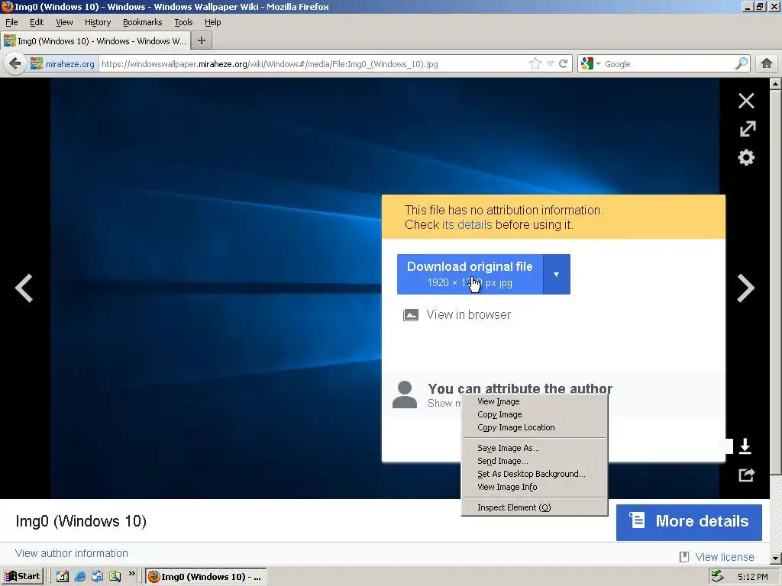782x586 pixels.
Task: Click the share/reuse icon in viewer sidebar
Action: tap(747, 475)
